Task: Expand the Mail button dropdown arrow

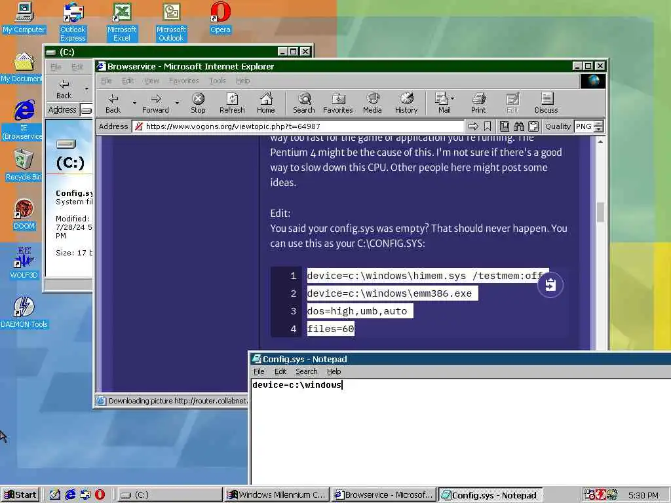Action: pos(453,98)
